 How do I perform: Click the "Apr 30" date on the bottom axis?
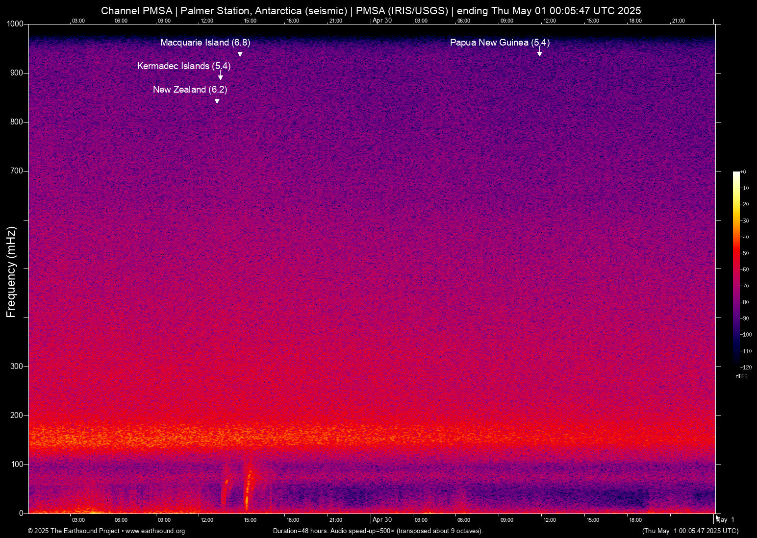(x=382, y=520)
